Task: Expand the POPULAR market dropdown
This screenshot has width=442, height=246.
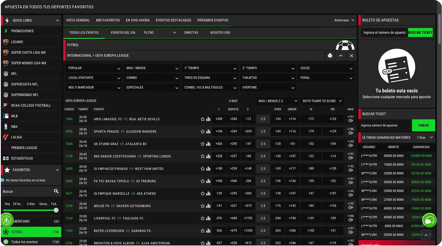Action: (x=94, y=68)
